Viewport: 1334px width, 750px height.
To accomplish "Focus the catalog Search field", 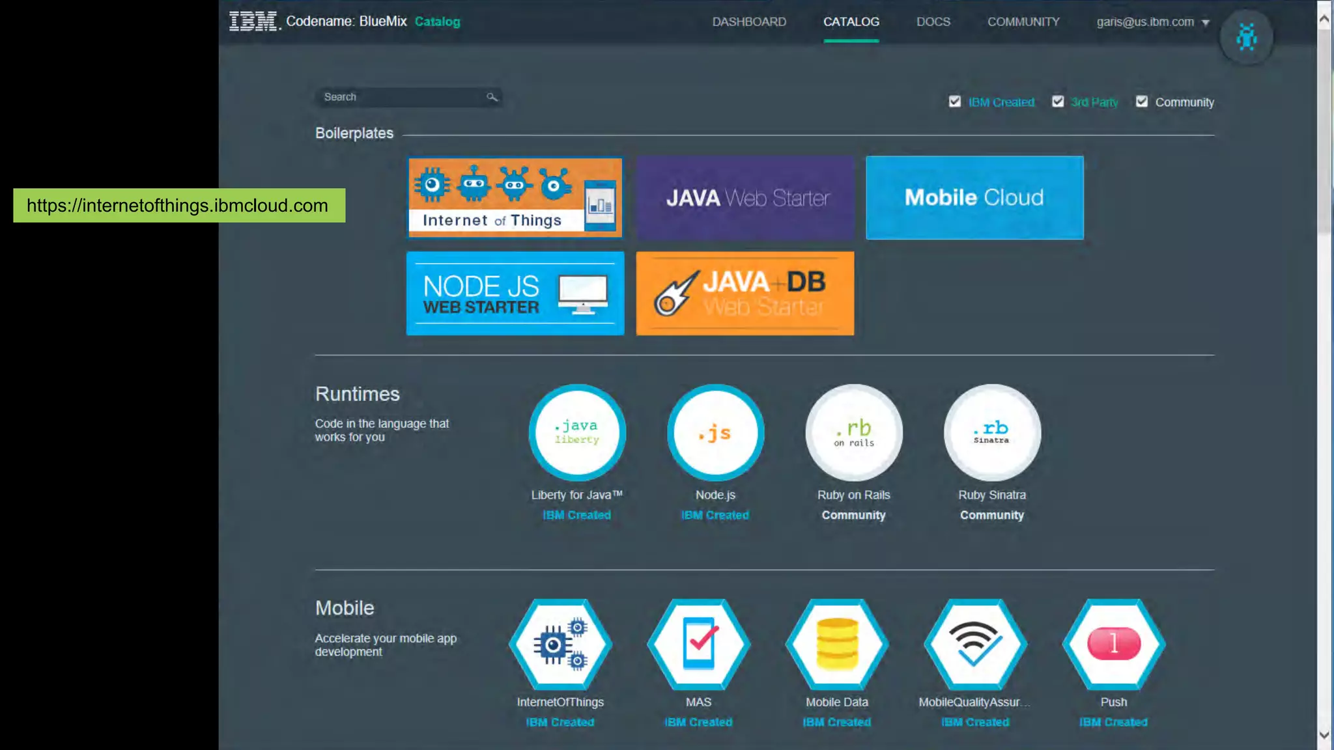I will click(408, 97).
